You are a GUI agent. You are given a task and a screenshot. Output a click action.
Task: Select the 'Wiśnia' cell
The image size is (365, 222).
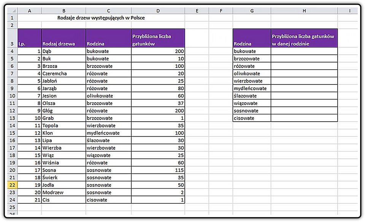pos(63,163)
